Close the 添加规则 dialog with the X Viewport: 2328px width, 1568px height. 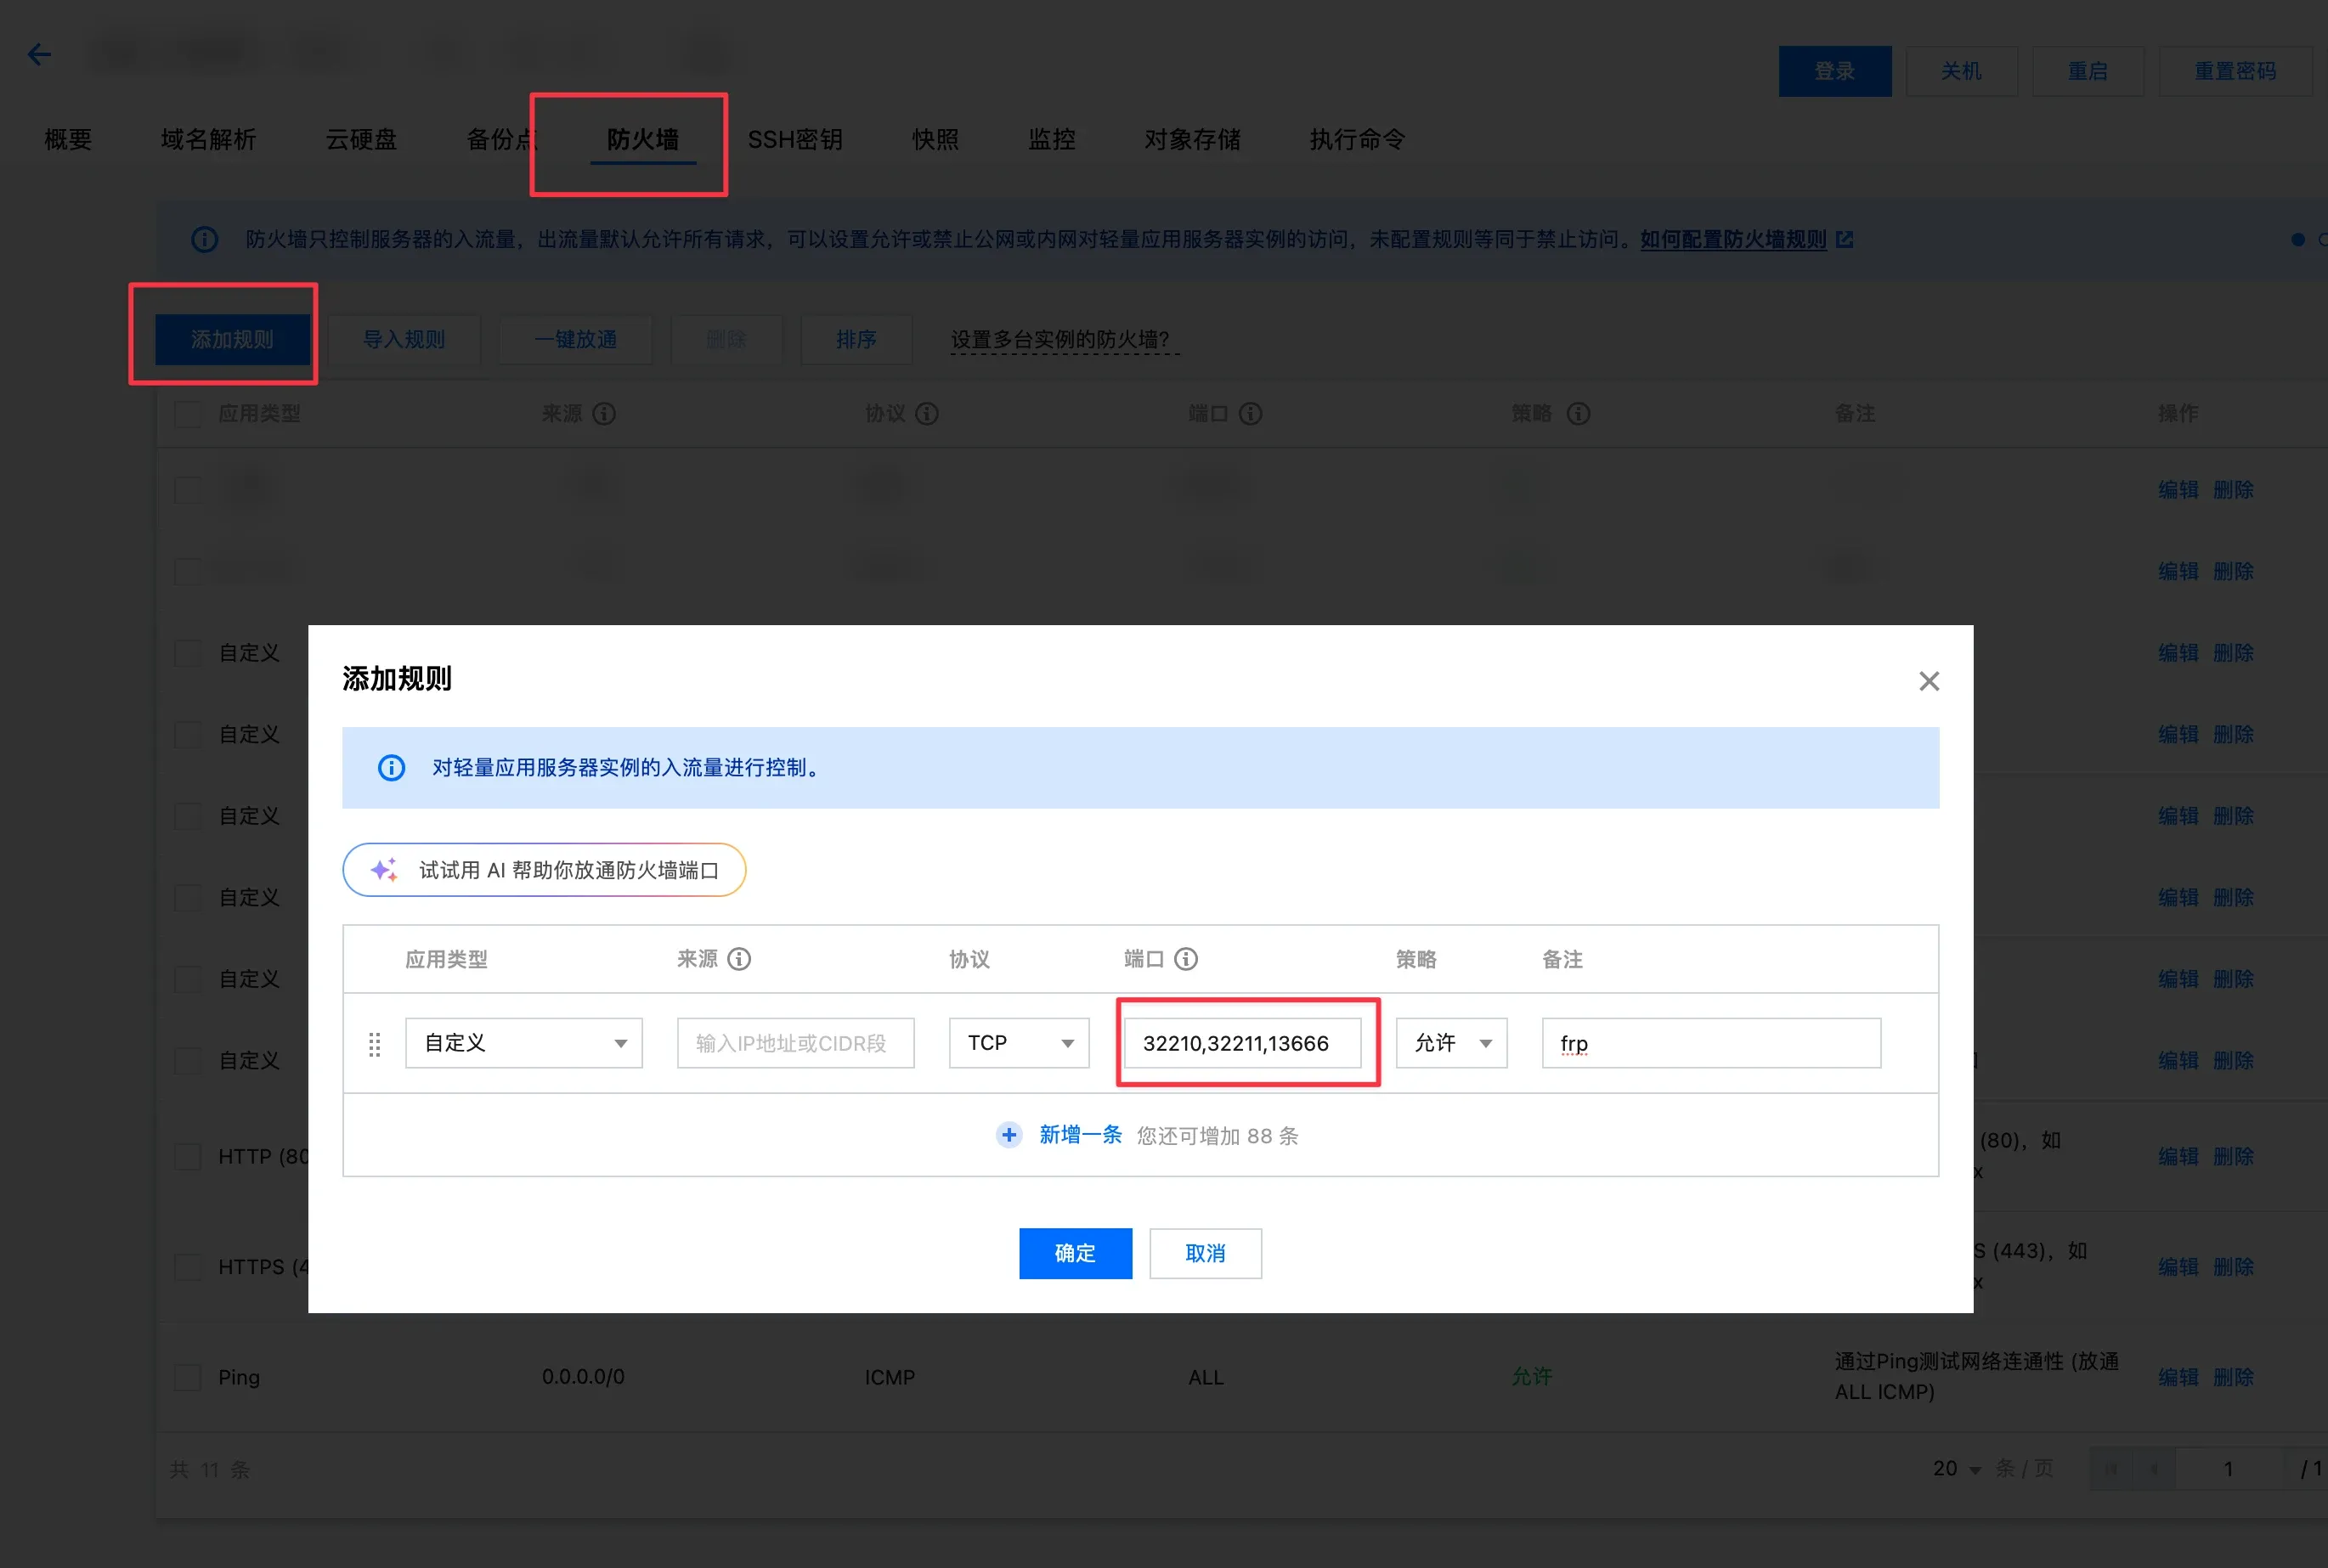point(1929,681)
